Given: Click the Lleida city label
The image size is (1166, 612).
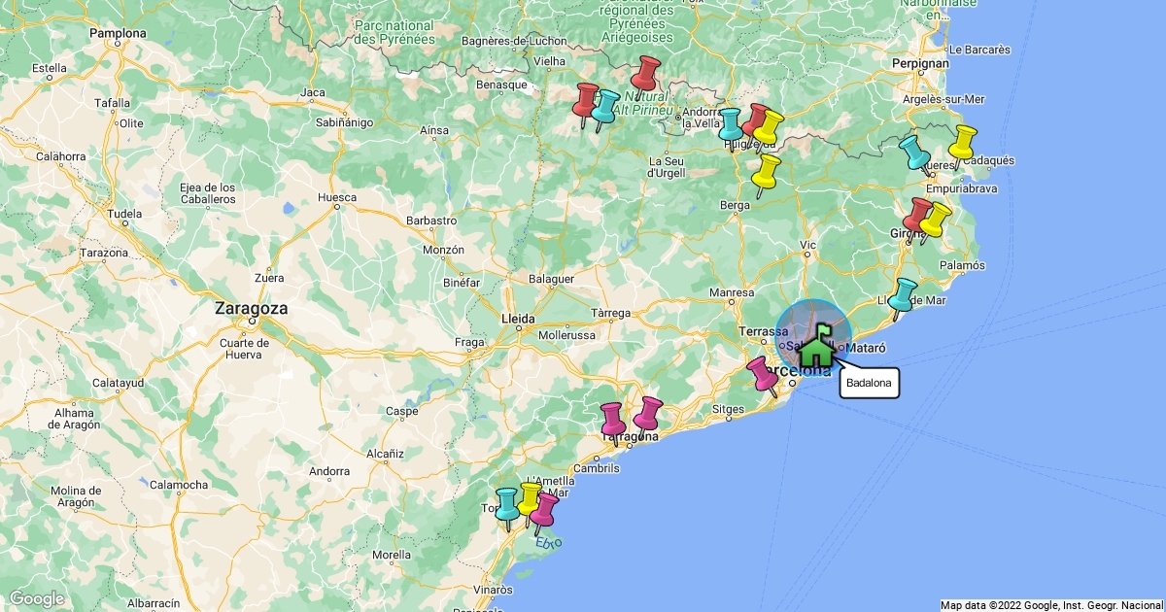Looking at the screenshot, I should pyautogui.click(x=518, y=318).
